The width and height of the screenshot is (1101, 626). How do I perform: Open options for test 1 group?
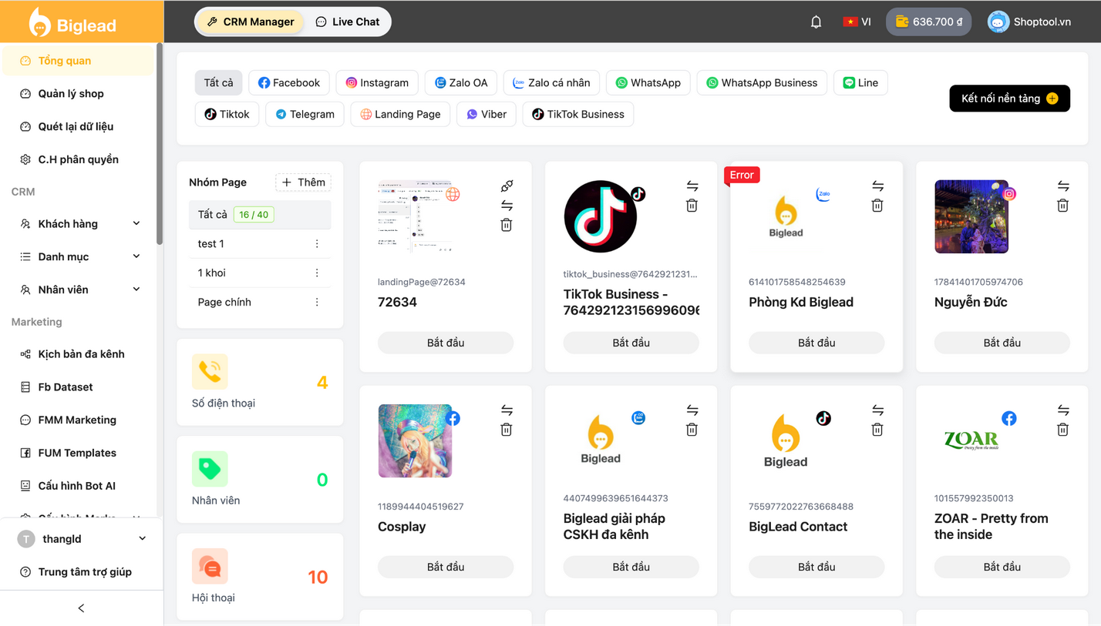point(317,244)
